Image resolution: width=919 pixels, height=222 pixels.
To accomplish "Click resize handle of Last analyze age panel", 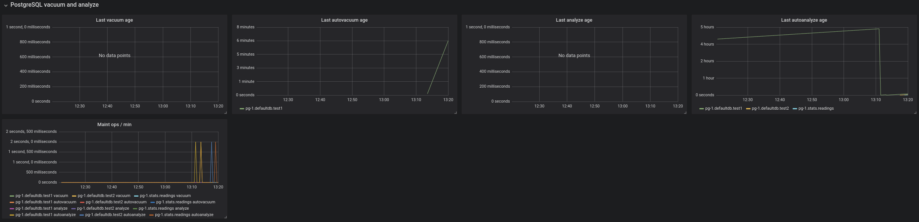I will click(685, 112).
